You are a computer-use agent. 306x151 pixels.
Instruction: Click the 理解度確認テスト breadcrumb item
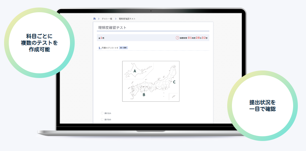pos(127,19)
